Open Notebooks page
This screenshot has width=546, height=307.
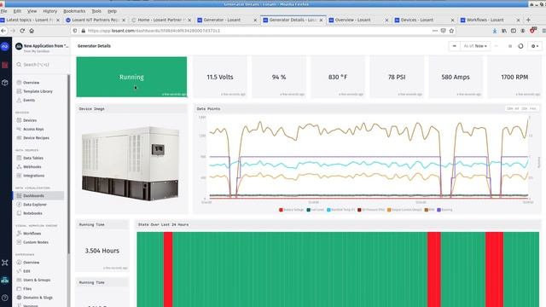tap(32, 213)
